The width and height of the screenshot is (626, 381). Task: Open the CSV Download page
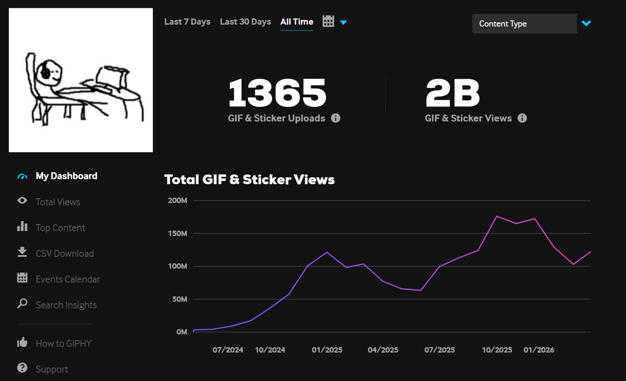[x=65, y=254]
